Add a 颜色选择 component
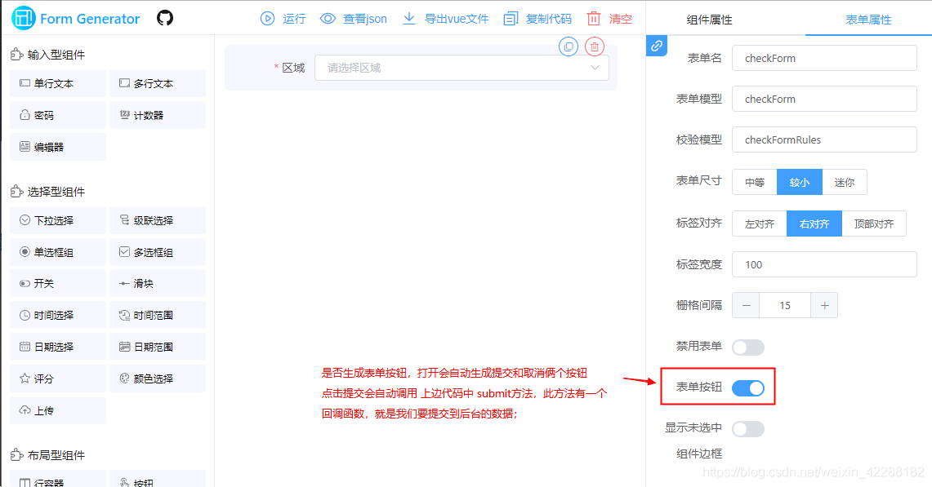This screenshot has height=487, width=932. [158, 379]
